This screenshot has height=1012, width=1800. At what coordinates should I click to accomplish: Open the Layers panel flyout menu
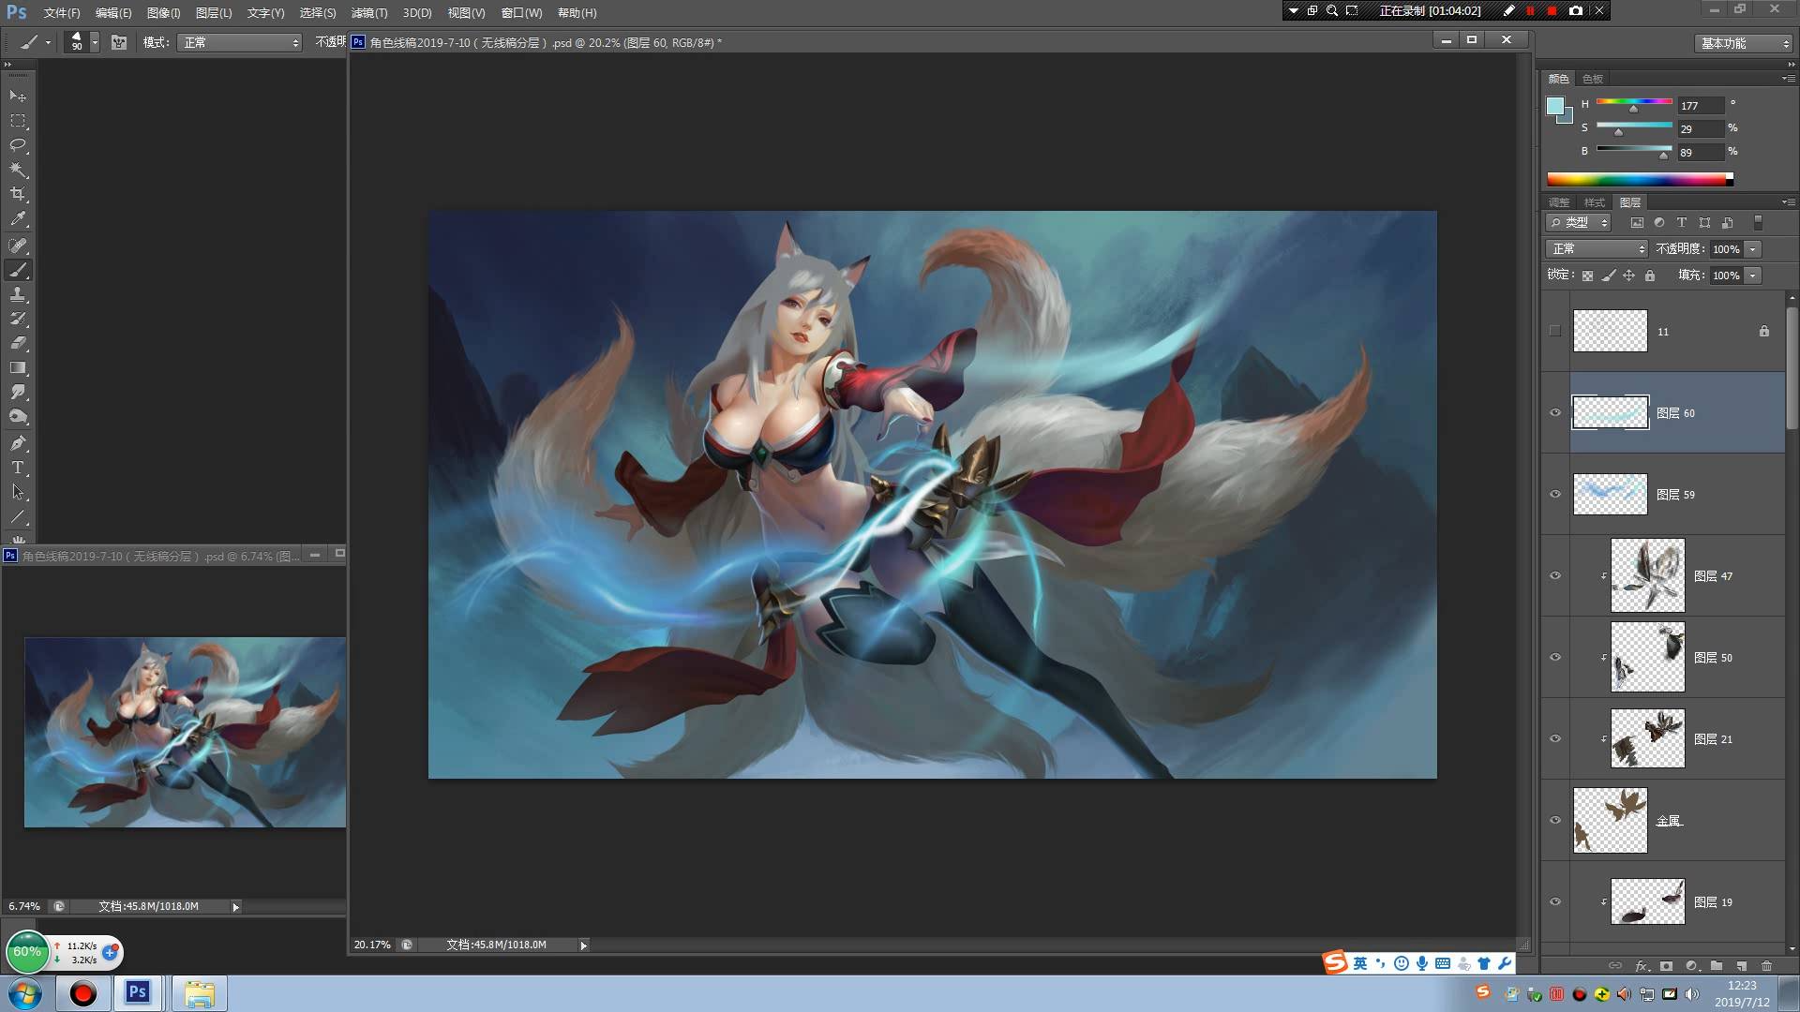coord(1788,201)
